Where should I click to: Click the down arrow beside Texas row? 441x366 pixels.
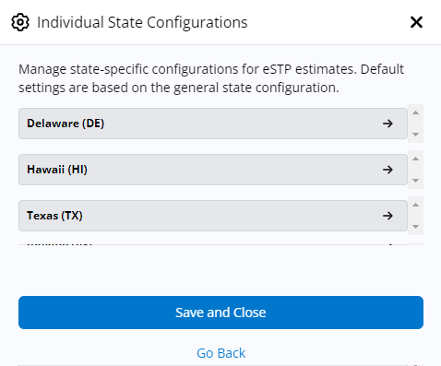(416, 227)
